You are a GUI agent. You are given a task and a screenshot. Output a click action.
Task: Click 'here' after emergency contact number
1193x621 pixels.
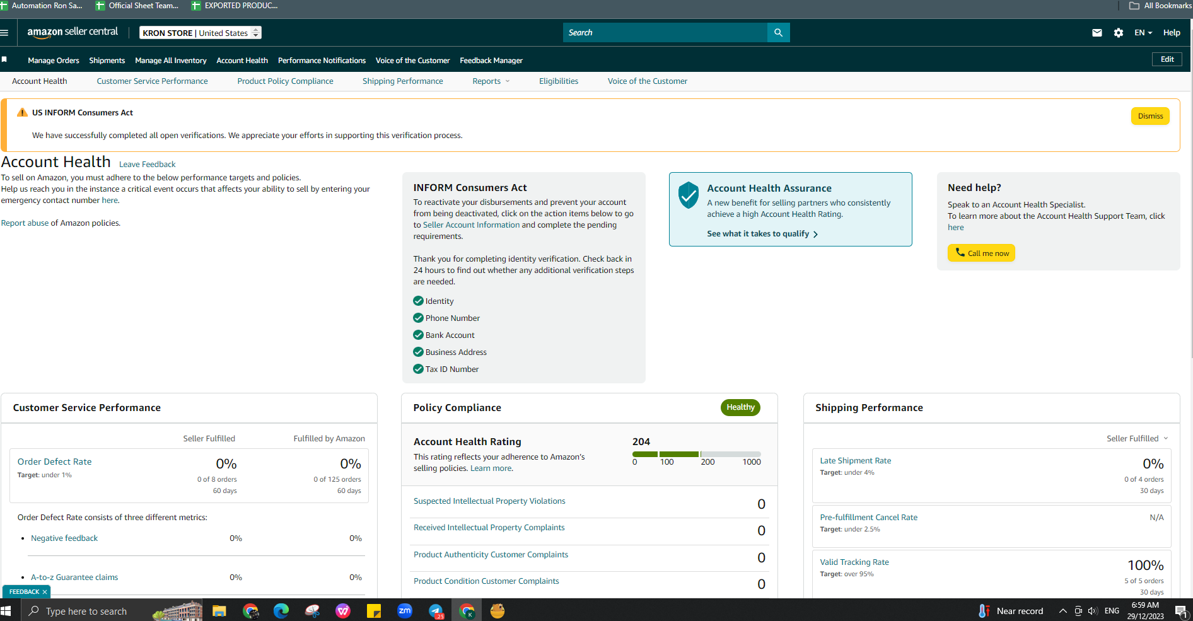(110, 200)
